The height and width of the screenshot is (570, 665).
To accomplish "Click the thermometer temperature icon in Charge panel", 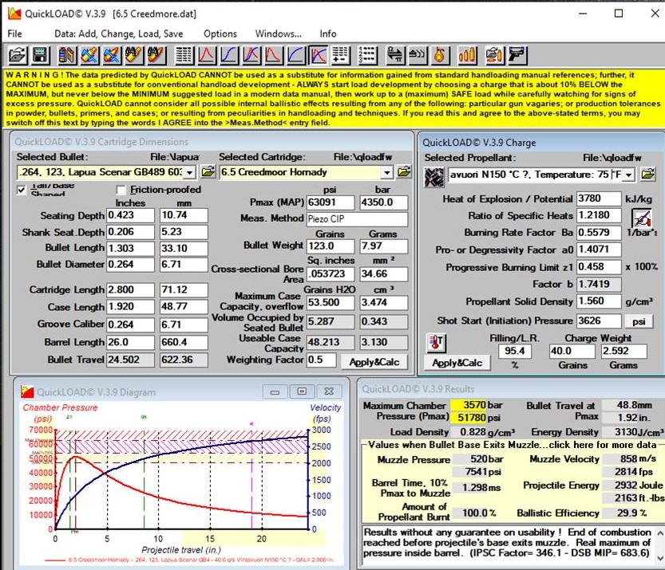I will [436, 343].
